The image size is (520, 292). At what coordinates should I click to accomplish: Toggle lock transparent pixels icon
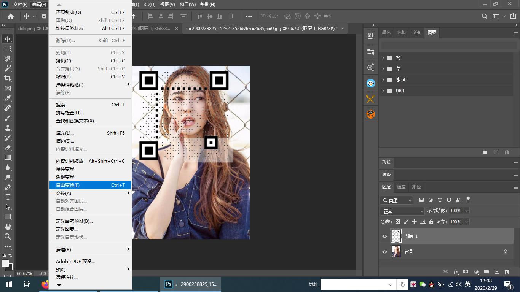click(x=397, y=222)
